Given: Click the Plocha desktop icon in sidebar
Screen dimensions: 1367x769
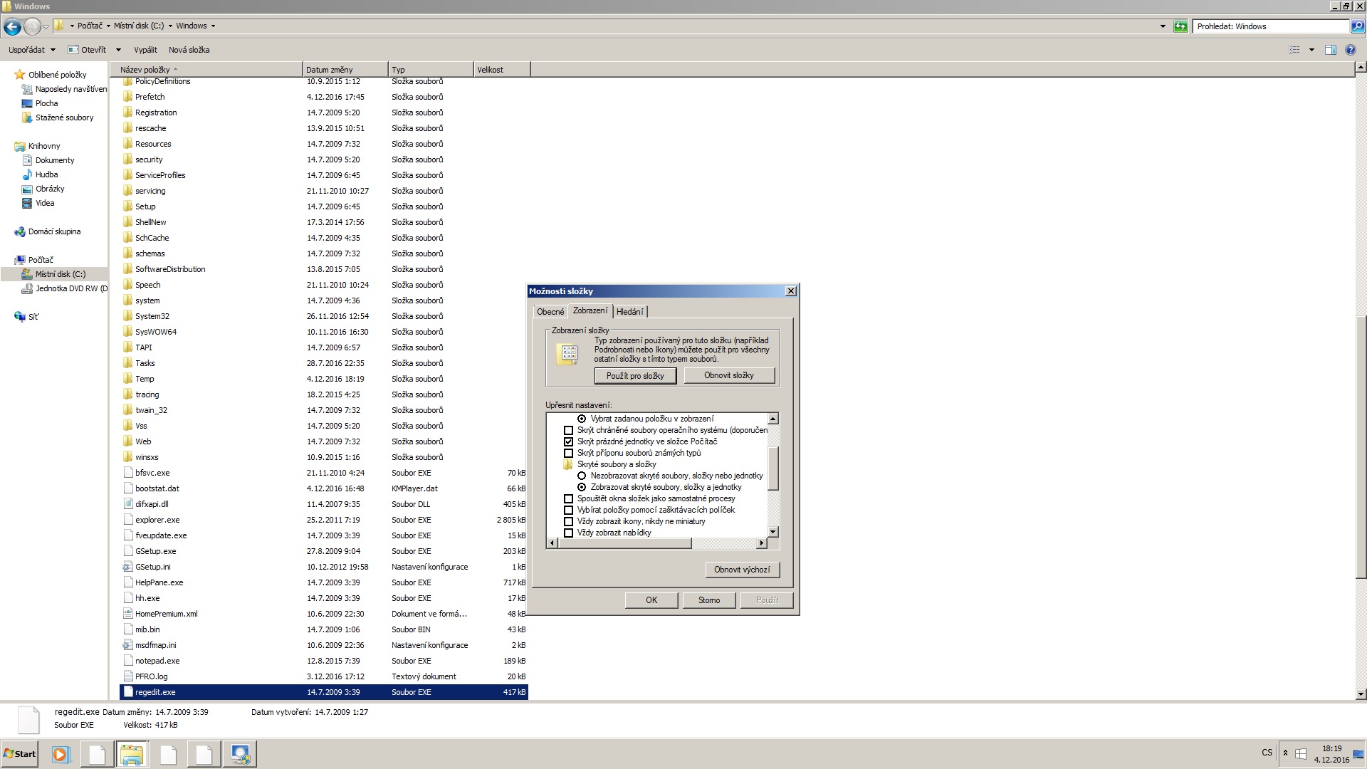Looking at the screenshot, I should 27,103.
